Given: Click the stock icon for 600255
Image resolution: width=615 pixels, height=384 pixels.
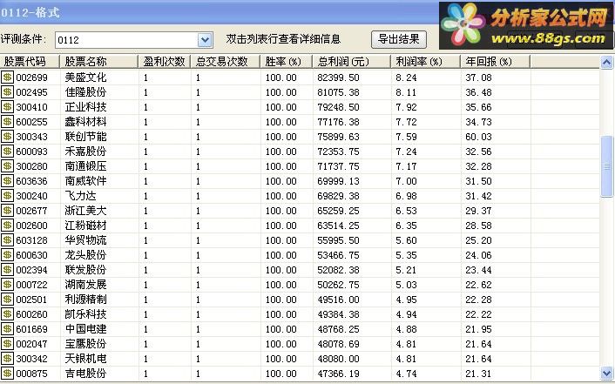Looking at the screenshot, I should point(7,122).
